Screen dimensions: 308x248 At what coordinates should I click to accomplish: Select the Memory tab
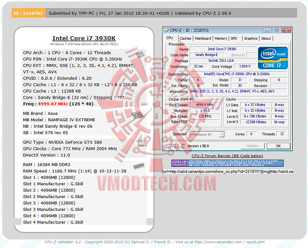221,38
